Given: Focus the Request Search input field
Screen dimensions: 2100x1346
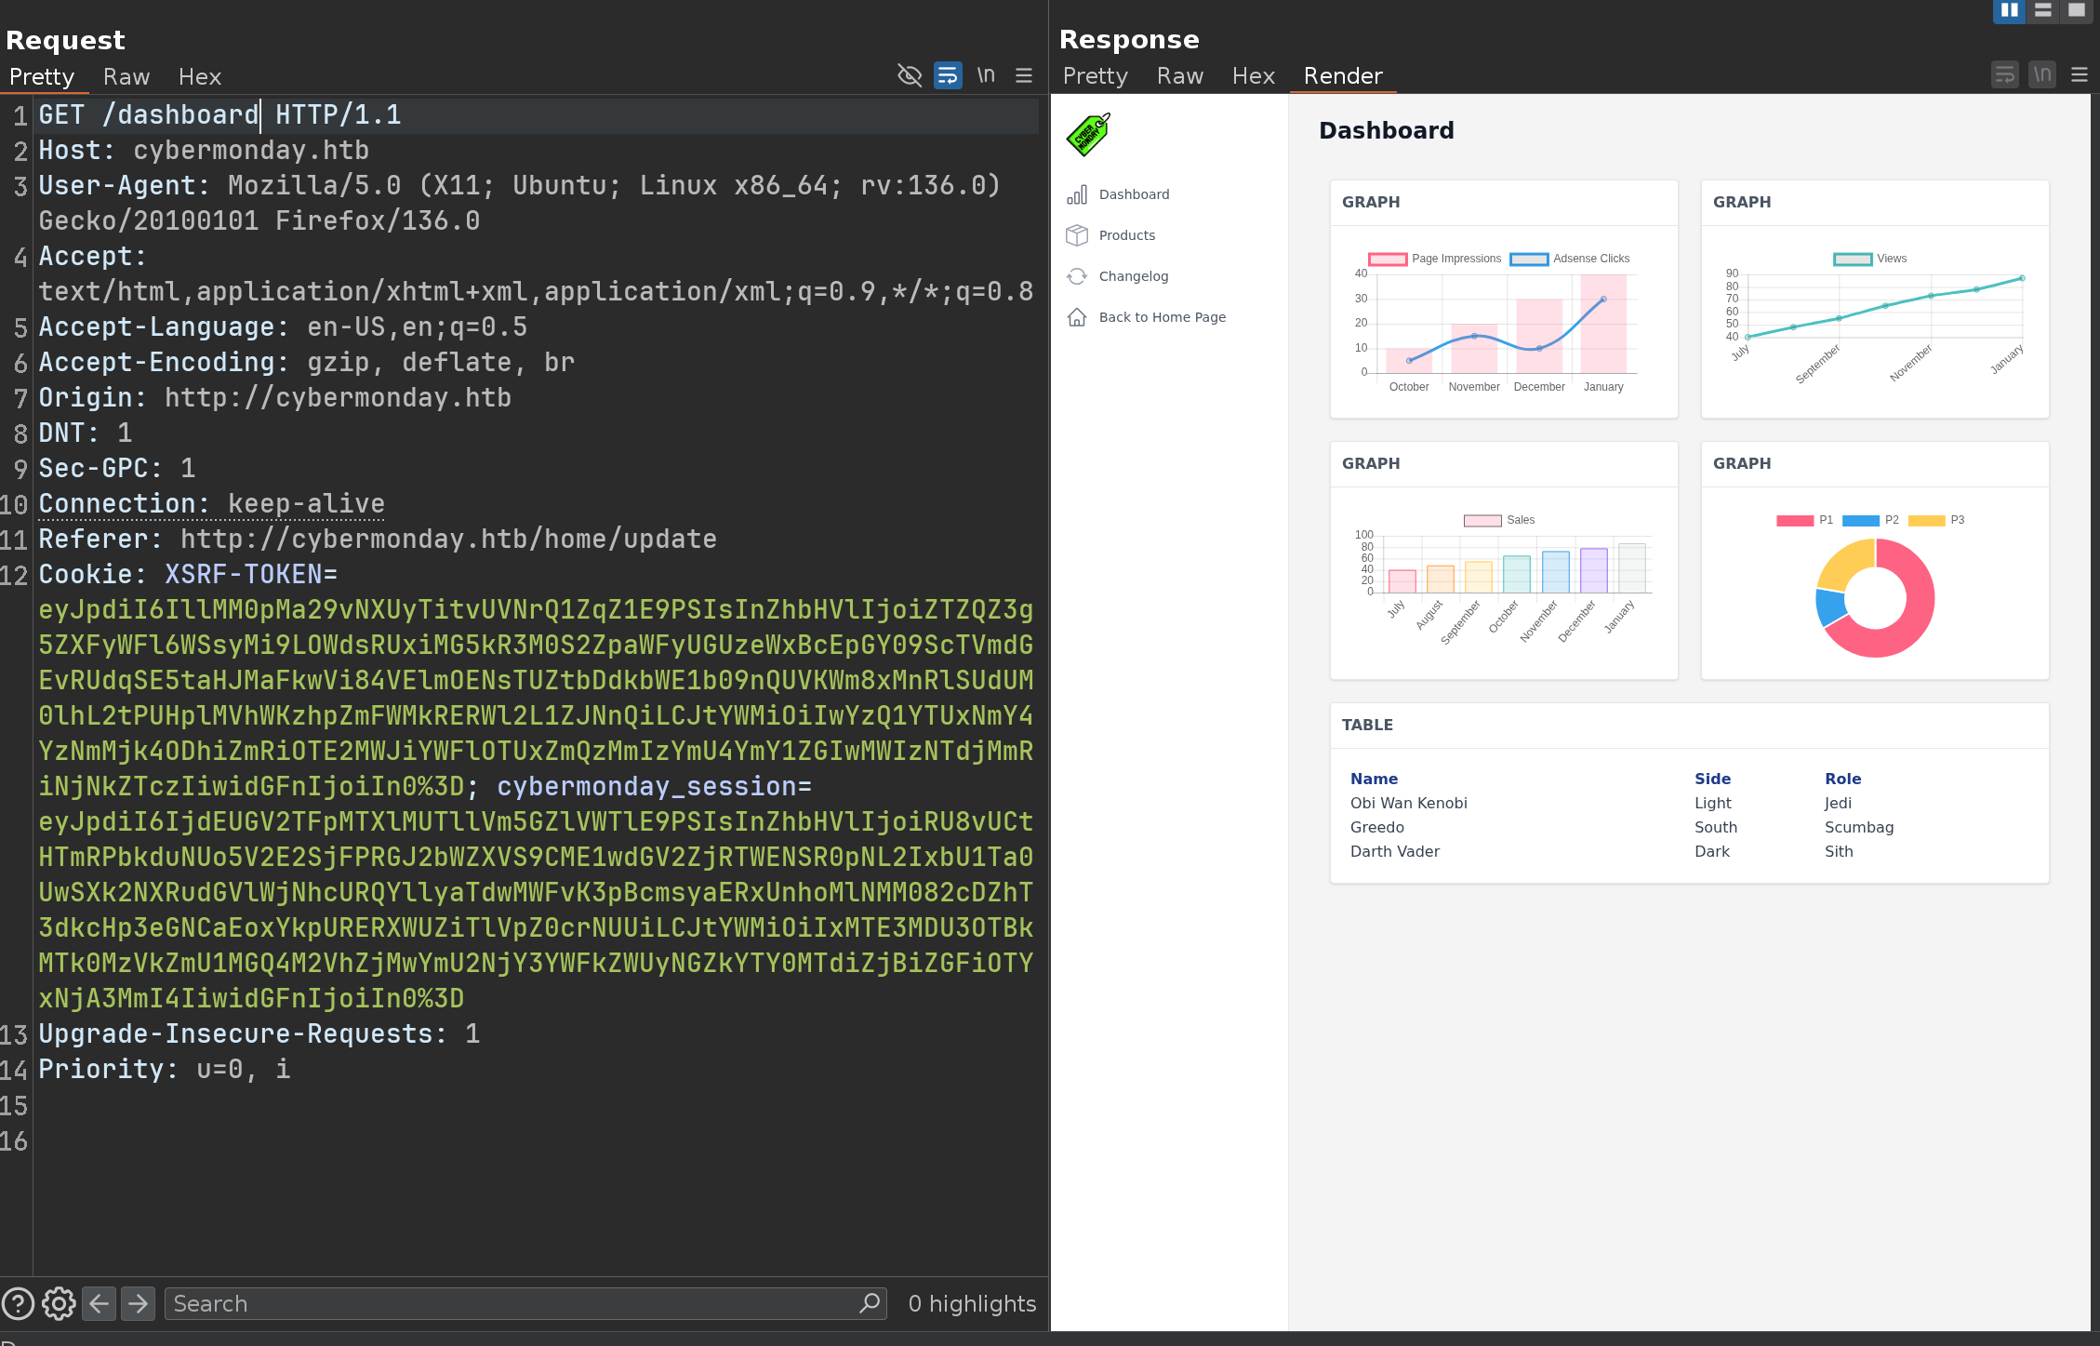Looking at the screenshot, I should coord(512,1303).
